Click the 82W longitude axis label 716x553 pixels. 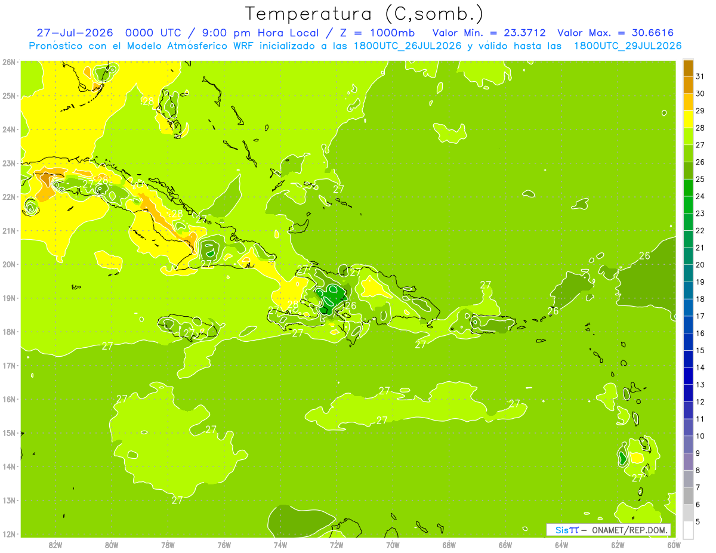55,545
